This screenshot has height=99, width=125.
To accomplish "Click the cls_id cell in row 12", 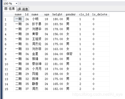I will tap(84, 74).
